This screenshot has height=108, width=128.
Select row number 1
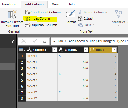pos(22,56)
